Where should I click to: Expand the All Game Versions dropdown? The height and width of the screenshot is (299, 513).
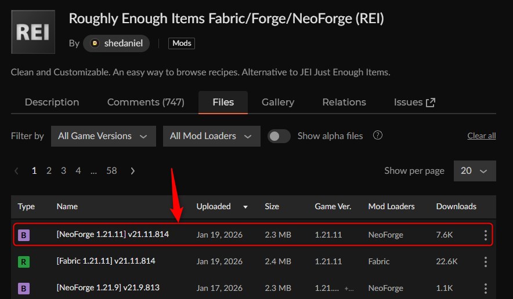(103, 136)
